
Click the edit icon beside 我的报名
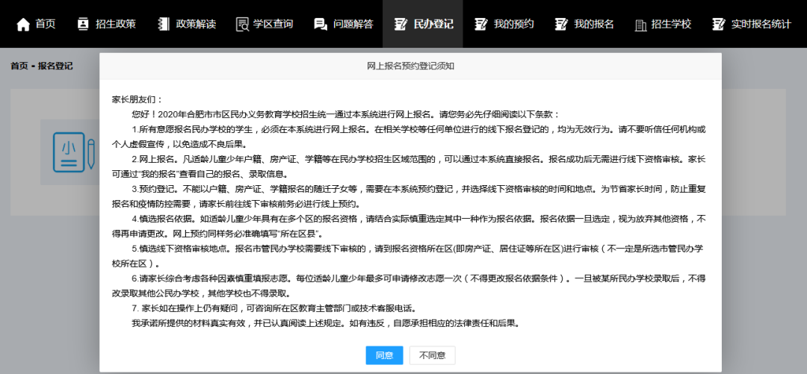561,24
